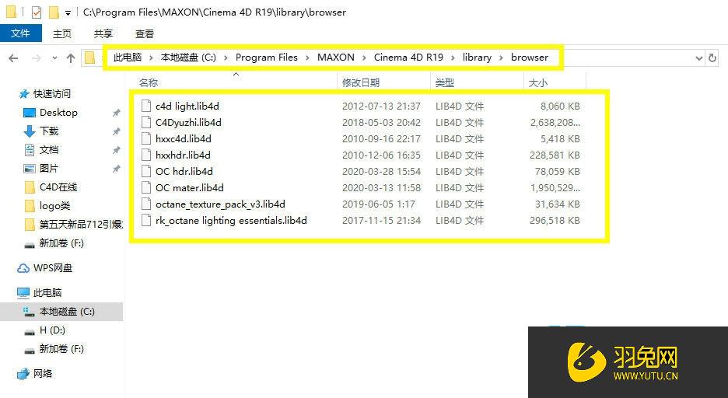Expand chevron after 本地磁盘 (C:) breadcrumb
The width and height of the screenshot is (728, 398).
(x=226, y=58)
